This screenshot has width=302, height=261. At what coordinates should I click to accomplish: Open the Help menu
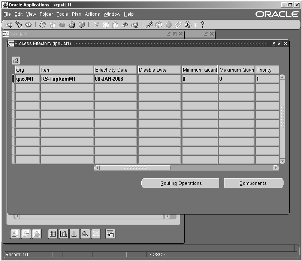[129, 14]
